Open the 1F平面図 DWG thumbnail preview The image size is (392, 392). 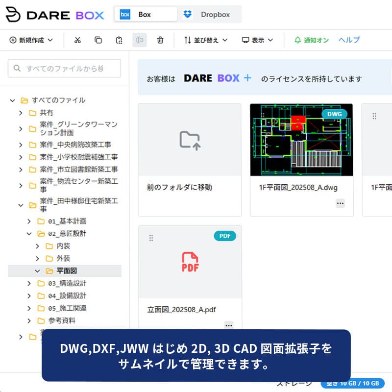point(301,140)
